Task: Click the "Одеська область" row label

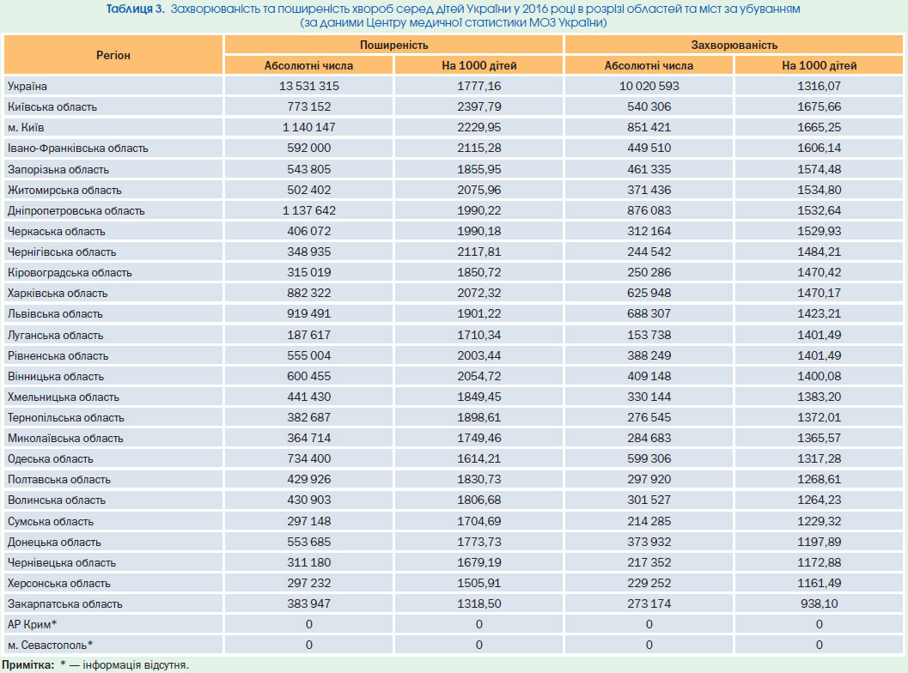Action: tap(51, 459)
